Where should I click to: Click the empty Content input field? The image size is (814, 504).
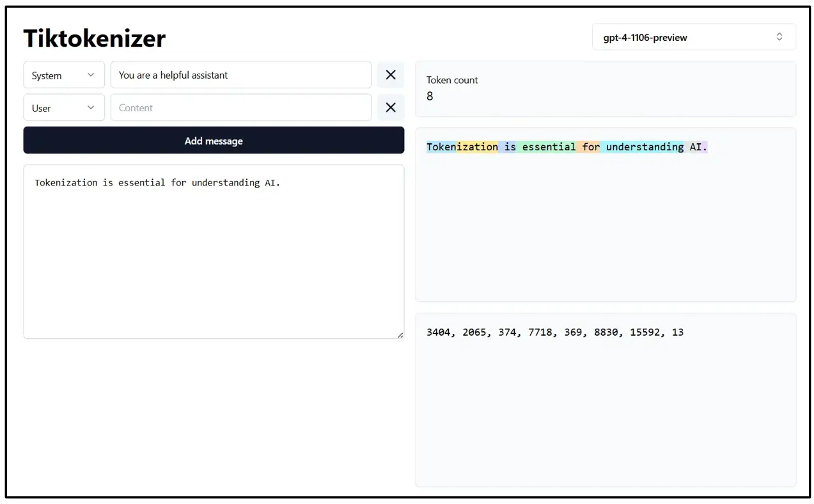(241, 107)
